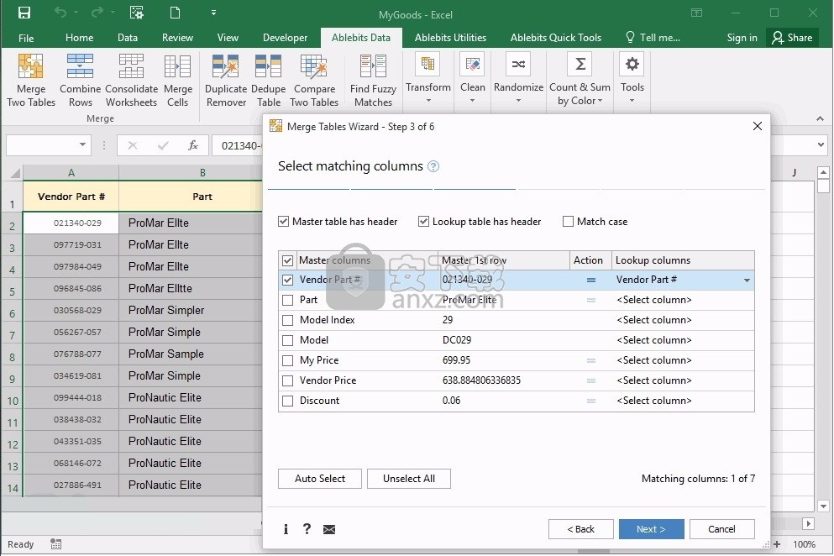Click the Unselect All button
The height and width of the screenshot is (556, 834).
(408, 479)
